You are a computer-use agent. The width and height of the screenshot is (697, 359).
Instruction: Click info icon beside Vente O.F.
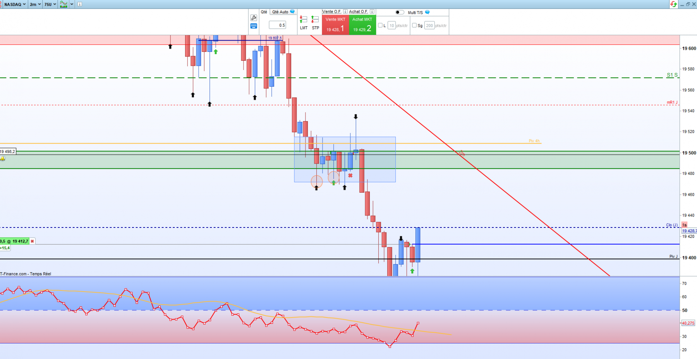345,12
